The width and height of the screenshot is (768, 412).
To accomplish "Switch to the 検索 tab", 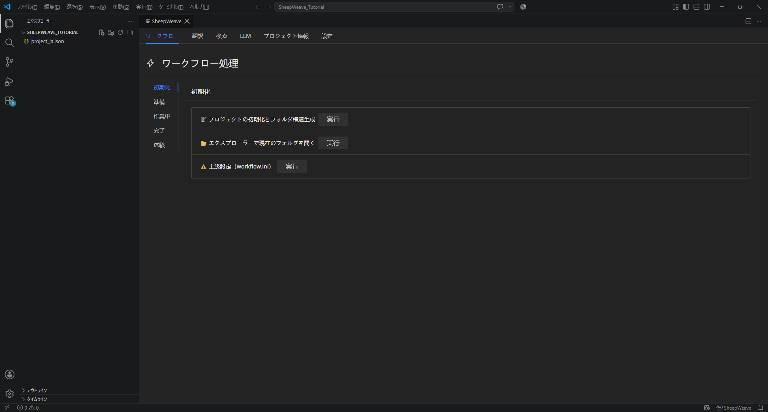I will point(222,36).
